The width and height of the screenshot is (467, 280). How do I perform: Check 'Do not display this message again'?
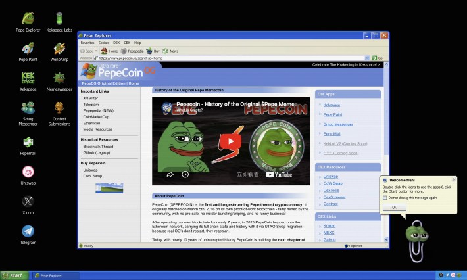385,197
